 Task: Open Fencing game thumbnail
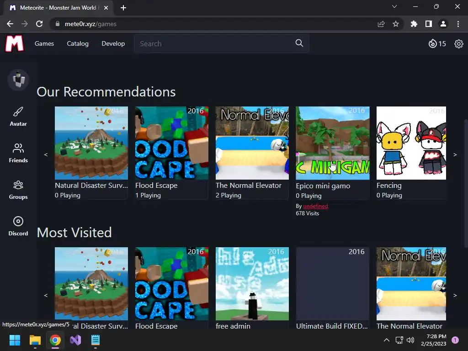(411, 143)
